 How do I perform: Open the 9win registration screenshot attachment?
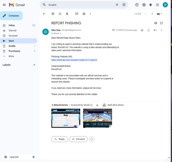pos(66,118)
